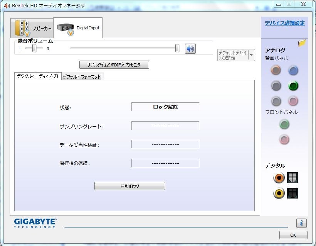Viewport: 316px width, 246px height.
Task: Click the OK button
Action: 293,235
